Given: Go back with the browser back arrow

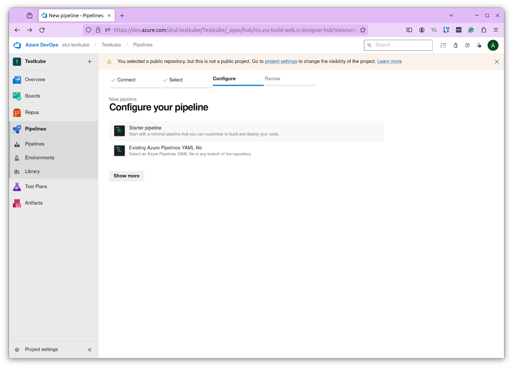Looking at the screenshot, I should 17,30.
